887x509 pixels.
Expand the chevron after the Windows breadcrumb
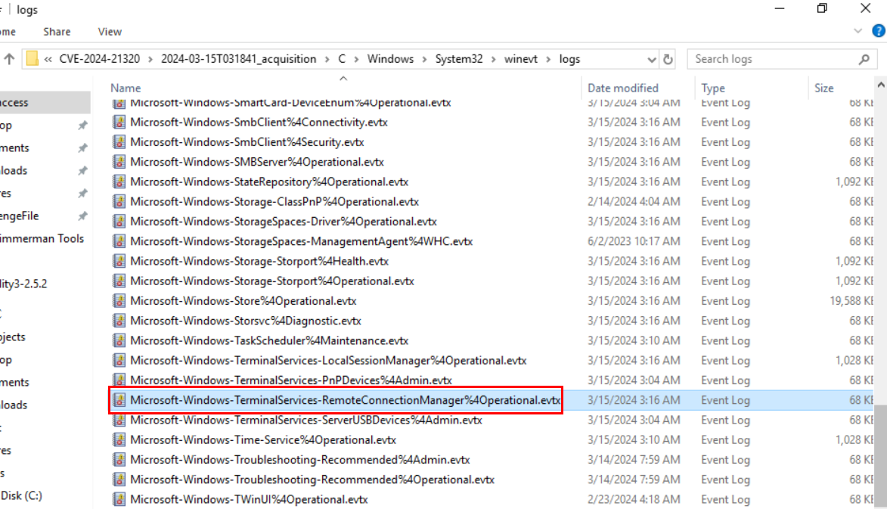pos(424,60)
